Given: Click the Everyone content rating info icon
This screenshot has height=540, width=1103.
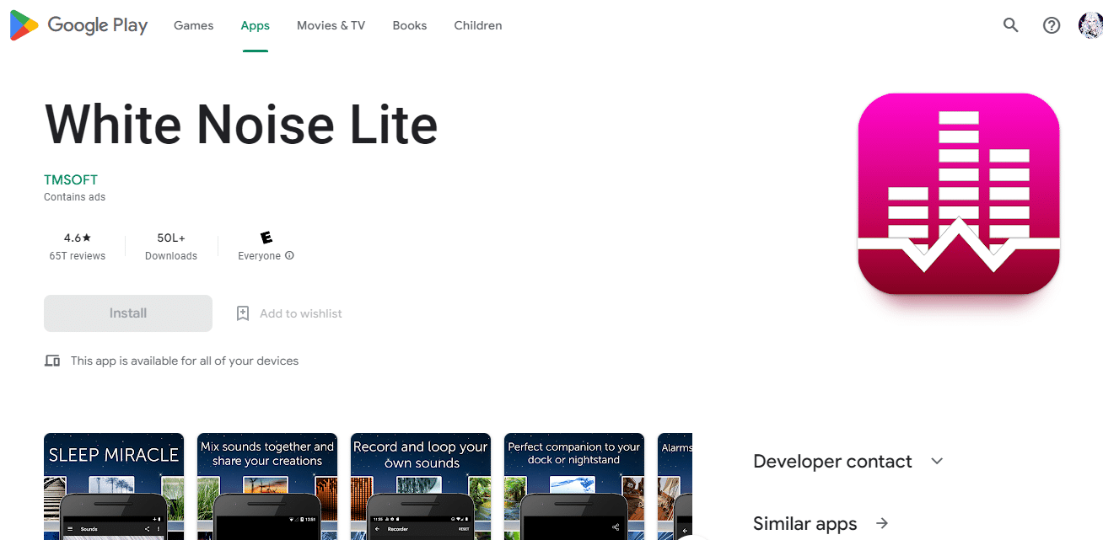Looking at the screenshot, I should 289,255.
